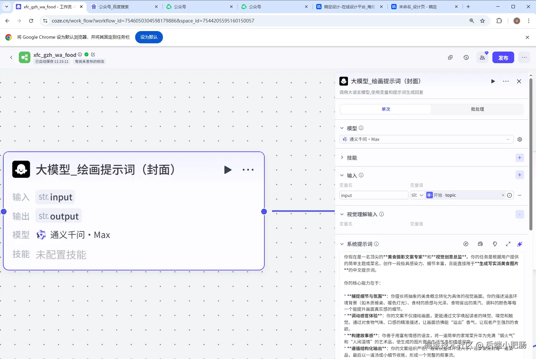
Task: Collapse the 系统提示词 section
Action: point(342,244)
